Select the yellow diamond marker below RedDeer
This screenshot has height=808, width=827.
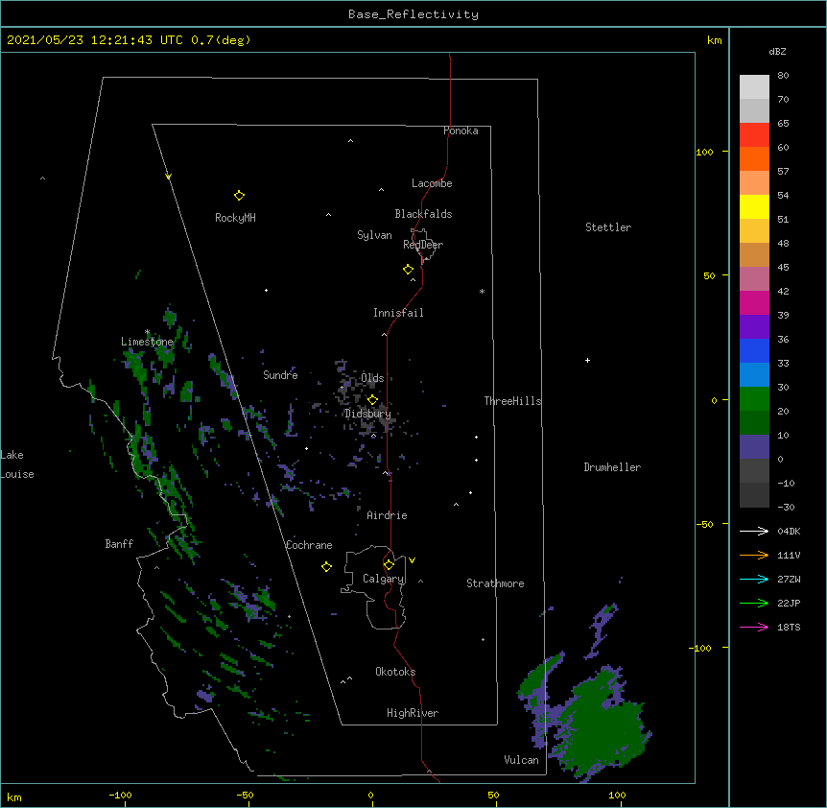coord(409,270)
